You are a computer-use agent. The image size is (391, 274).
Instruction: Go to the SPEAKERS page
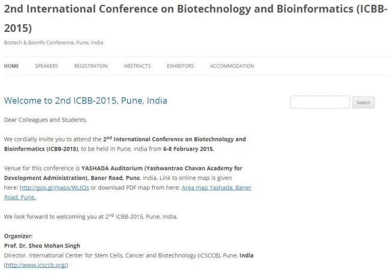click(x=46, y=66)
